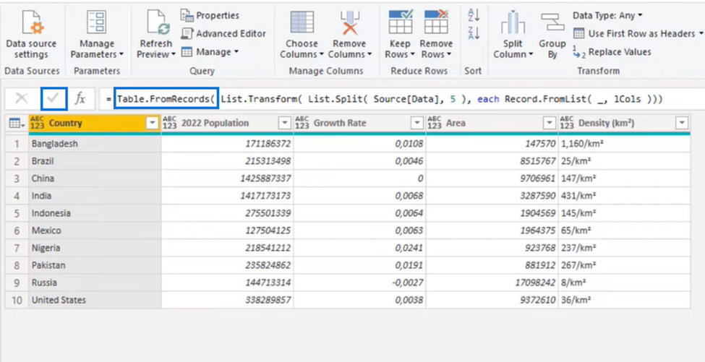Select the 2022 Population column header
This screenshot has height=362, width=705.
228,123
